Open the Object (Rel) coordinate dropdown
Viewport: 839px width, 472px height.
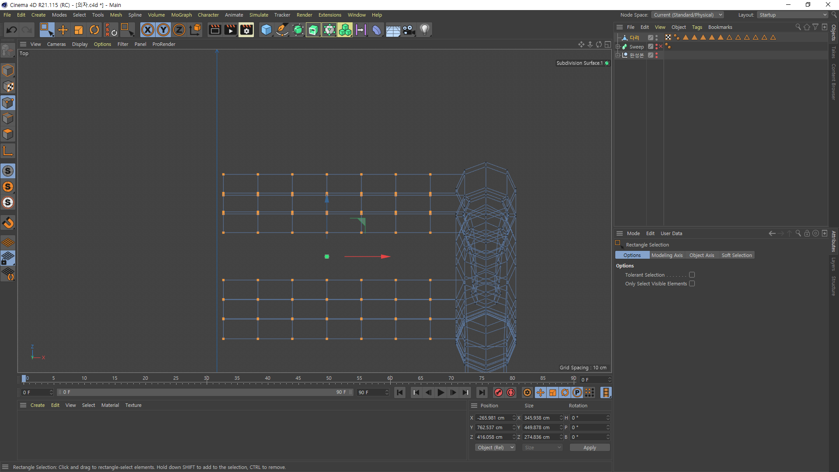point(495,448)
